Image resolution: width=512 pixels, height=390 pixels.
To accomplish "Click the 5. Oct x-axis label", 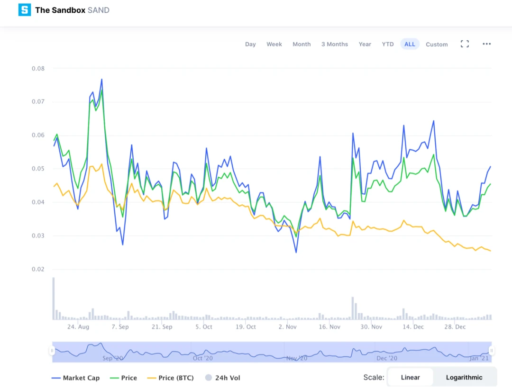I will [x=204, y=327].
